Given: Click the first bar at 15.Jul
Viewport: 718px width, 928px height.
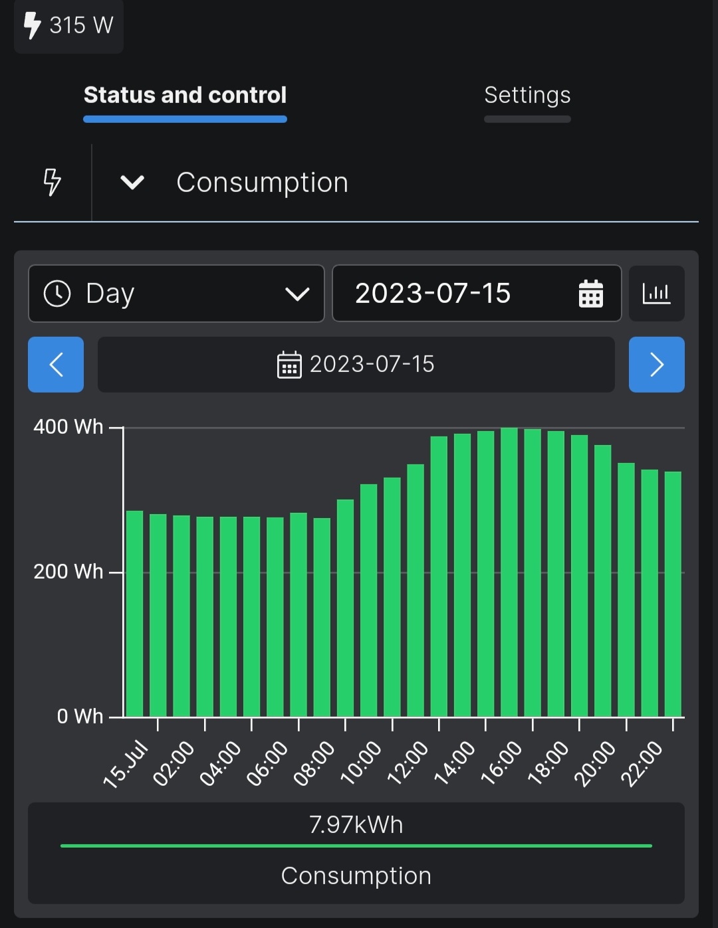Looking at the screenshot, I should coord(135,611).
